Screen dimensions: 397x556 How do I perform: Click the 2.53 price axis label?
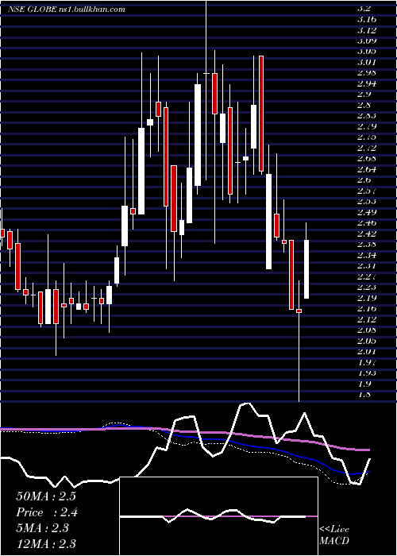point(367,202)
